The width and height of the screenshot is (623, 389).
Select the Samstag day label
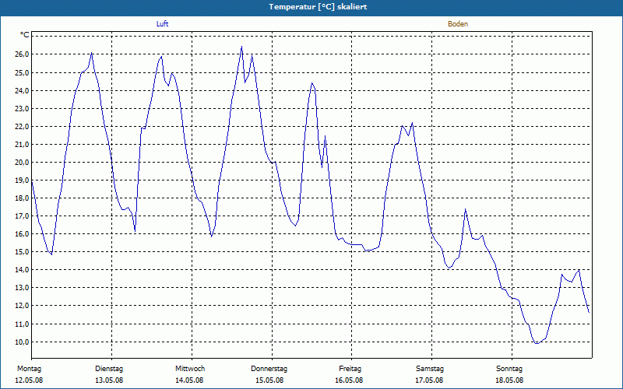[x=430, y=369]
